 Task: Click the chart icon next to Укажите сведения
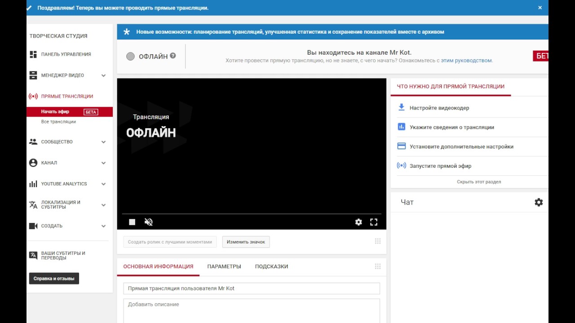(x=402, y=127)
